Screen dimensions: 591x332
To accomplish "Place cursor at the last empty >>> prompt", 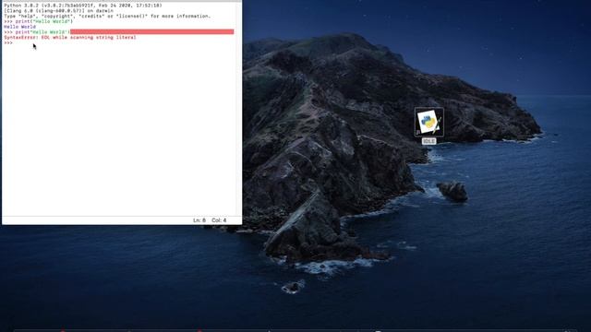I will (x=8, y=43).
